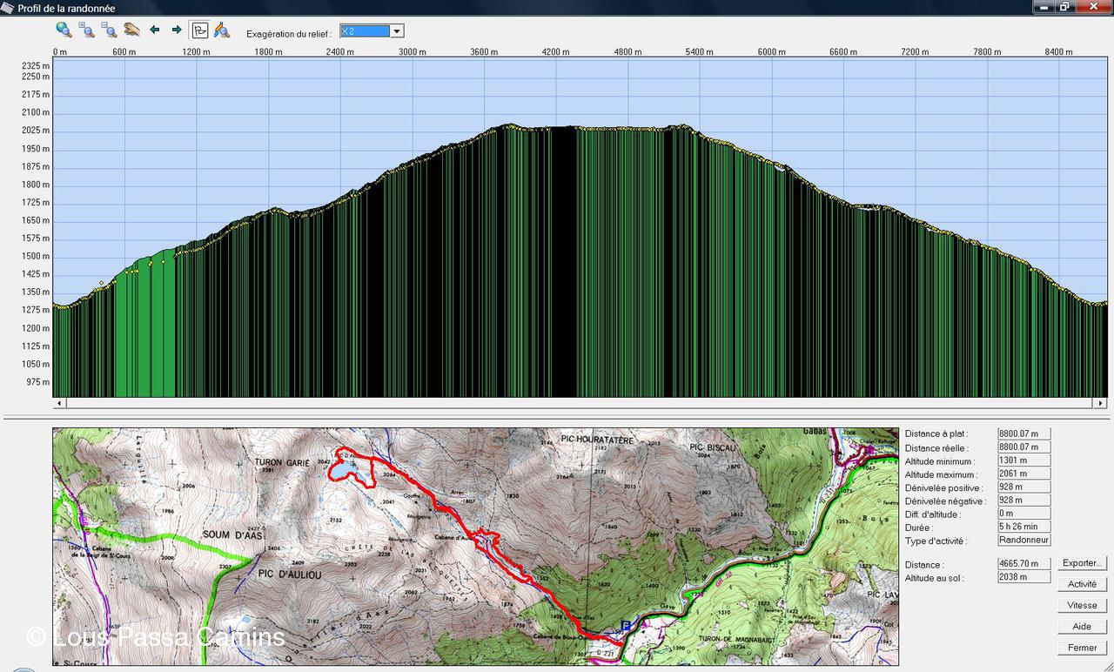The image size is (1114, 672).
Task: Open the Vitesse speed settings
Action: click(1082, 605)
